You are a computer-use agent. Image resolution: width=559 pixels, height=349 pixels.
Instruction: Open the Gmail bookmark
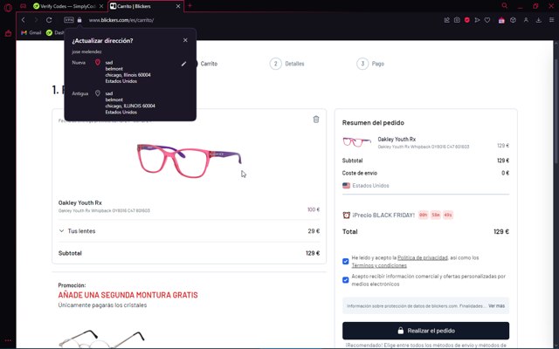(x=31, y=32)
